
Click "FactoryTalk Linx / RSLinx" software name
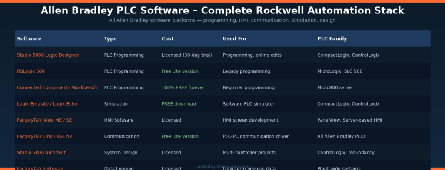[44, 136]
